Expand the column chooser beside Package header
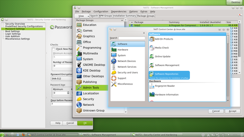Screen dimensions: 244x137 [132, 22]
